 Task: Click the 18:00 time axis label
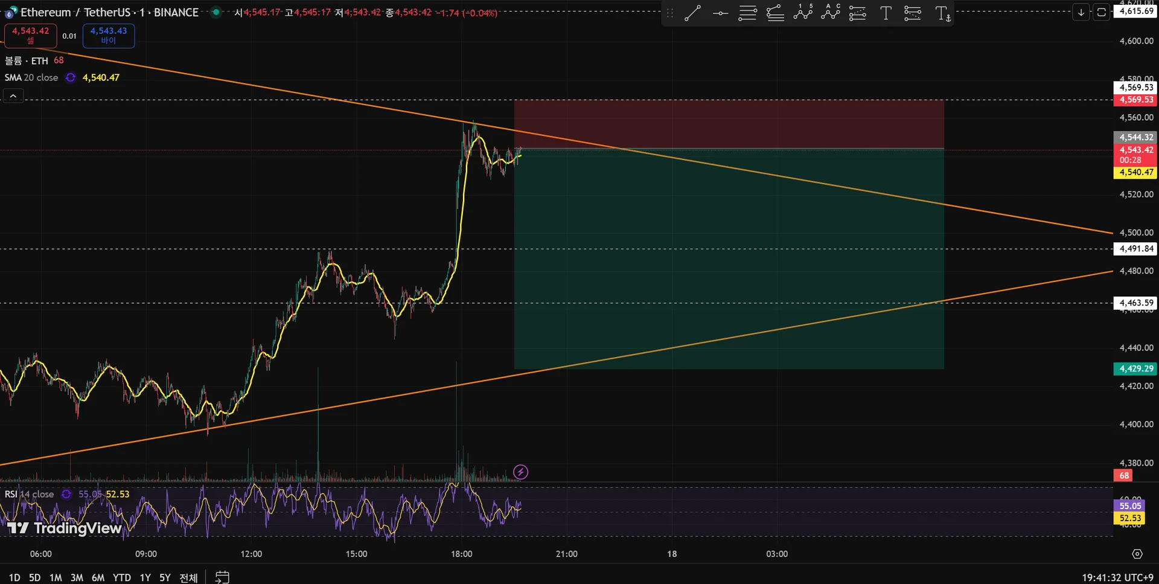pos(461,554)
